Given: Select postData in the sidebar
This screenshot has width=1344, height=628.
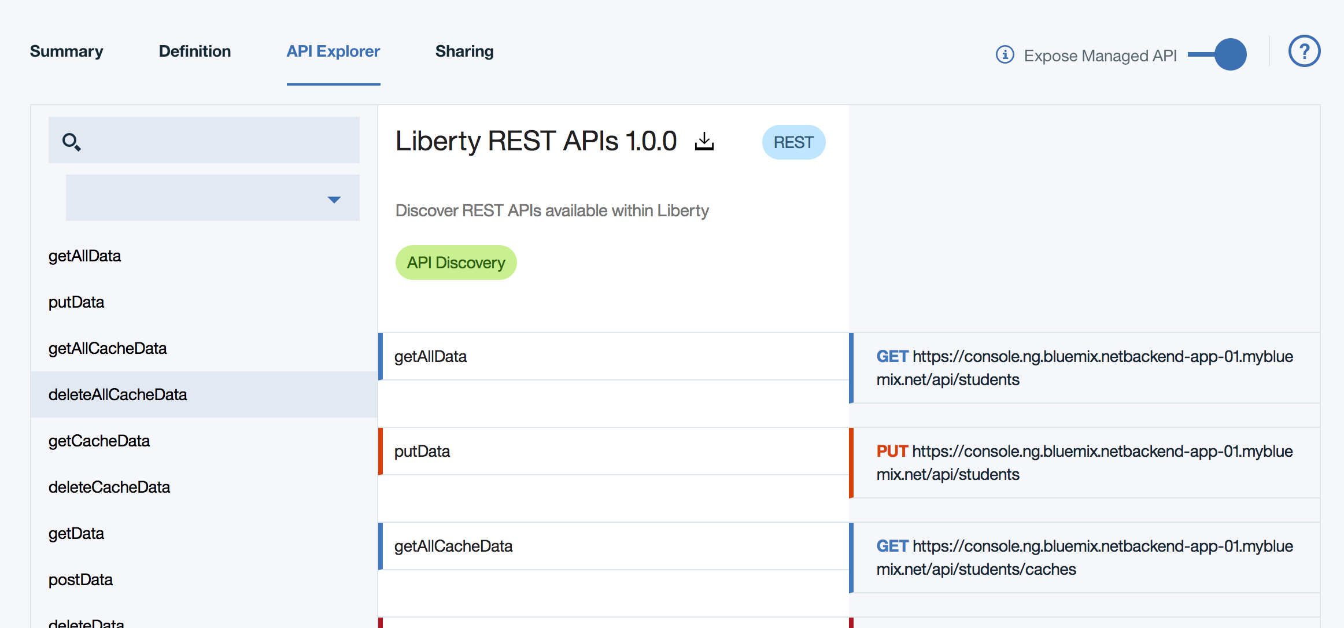Looking at the screenshot, I should tap(204, 579).
